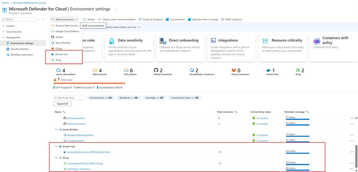Sort by Total resources column
358x172 pixels.
click(x=227, y=112)
